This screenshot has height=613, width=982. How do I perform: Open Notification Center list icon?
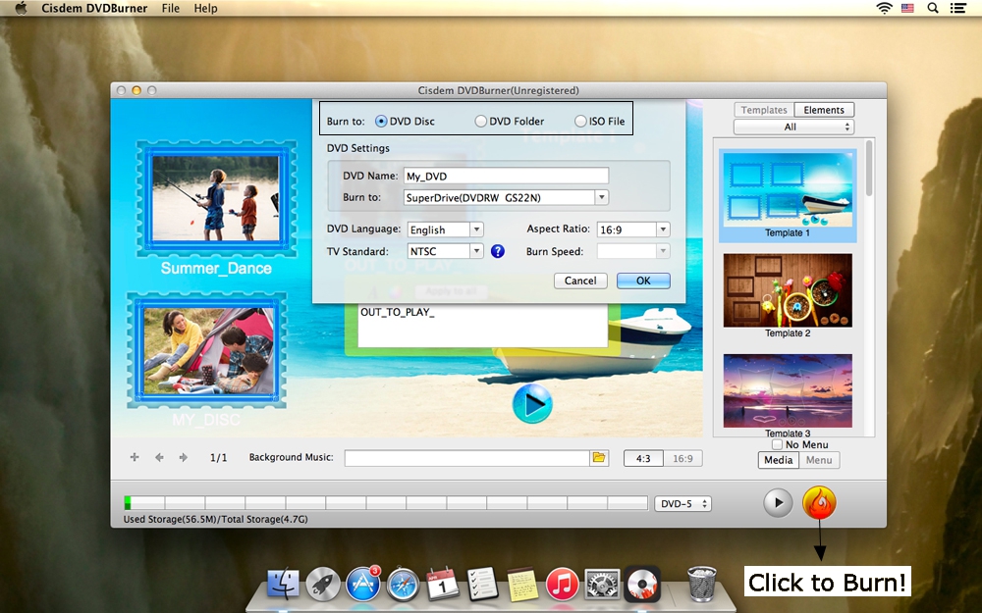(957, 8)
